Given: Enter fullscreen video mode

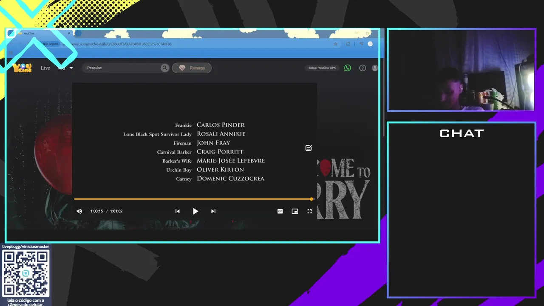Looking at the screenshot, I should (x=310, y=211).
